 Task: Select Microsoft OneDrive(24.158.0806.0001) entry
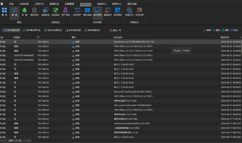point(133,105)
